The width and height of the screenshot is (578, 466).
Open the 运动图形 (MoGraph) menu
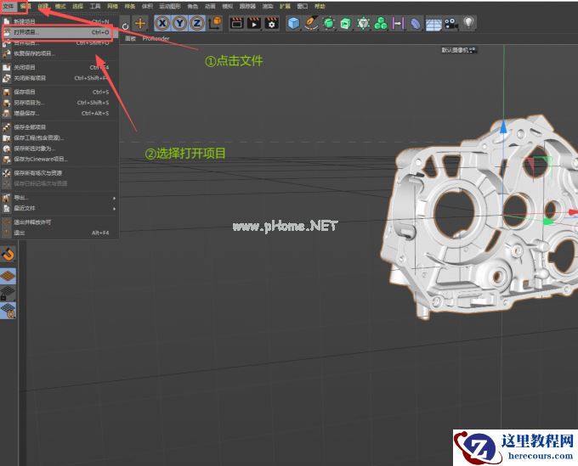point(170,6)
